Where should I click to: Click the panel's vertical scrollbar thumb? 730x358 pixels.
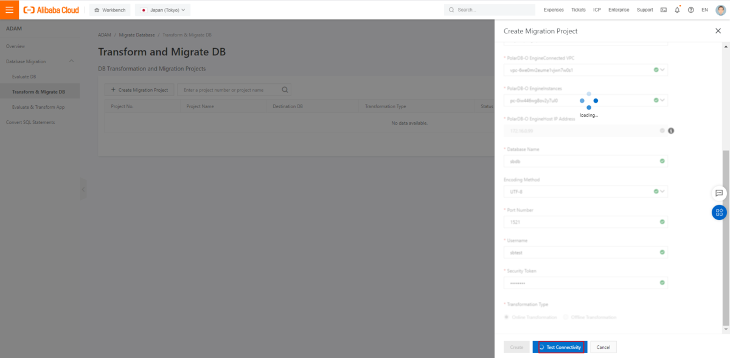pos(726,237)
